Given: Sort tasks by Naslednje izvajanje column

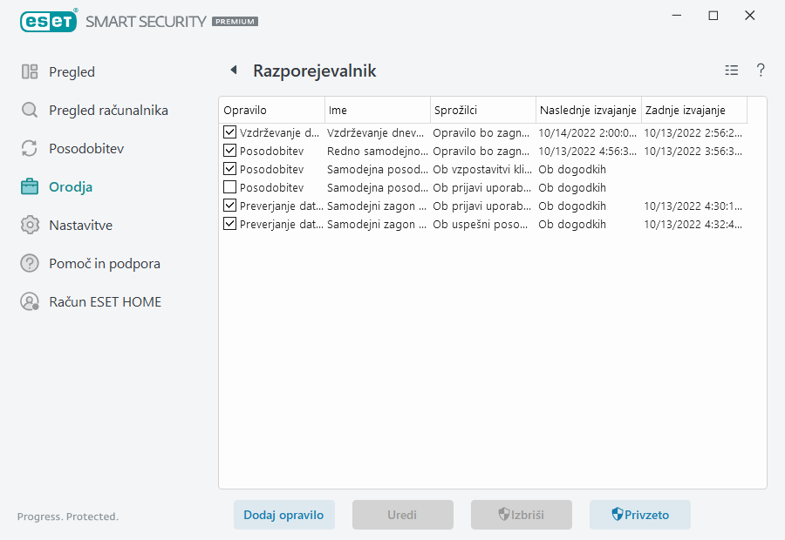Looking at the screenshot, I should tap(588, 110).
